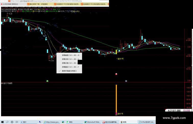Image resolution: width=193 pixels, height=124 pixels.
Task: Open the Windows Start menu
Action: coord(2,122)
